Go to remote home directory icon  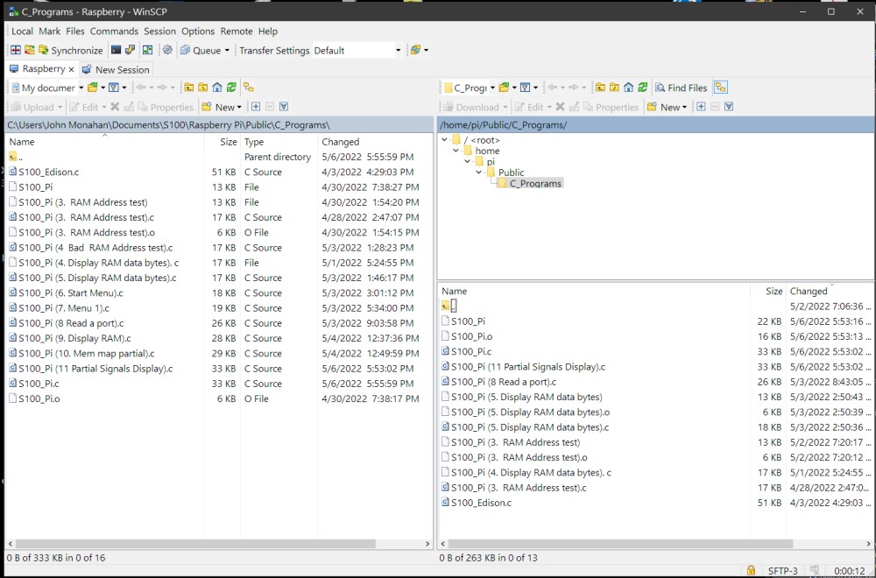(628, 88)
